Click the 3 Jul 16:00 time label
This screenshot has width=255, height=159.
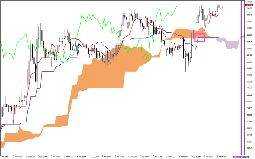tap(81, 157)
